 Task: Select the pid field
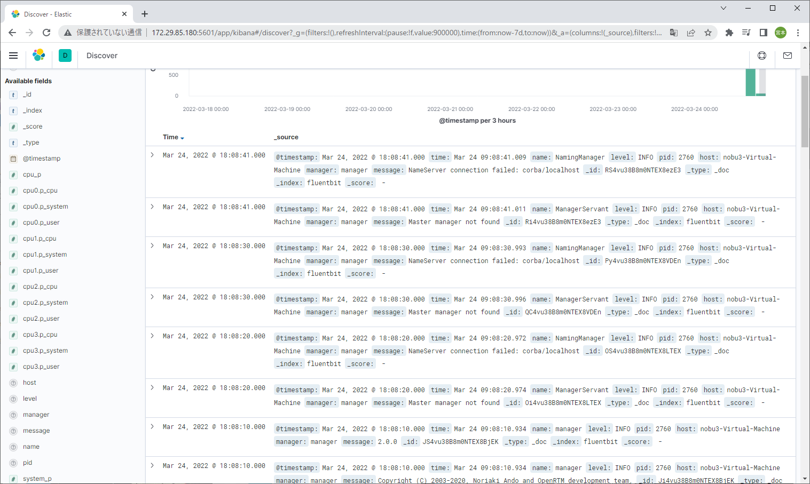[x=27, y=463]
